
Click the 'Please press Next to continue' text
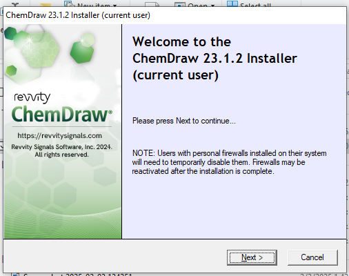[184, 121]
